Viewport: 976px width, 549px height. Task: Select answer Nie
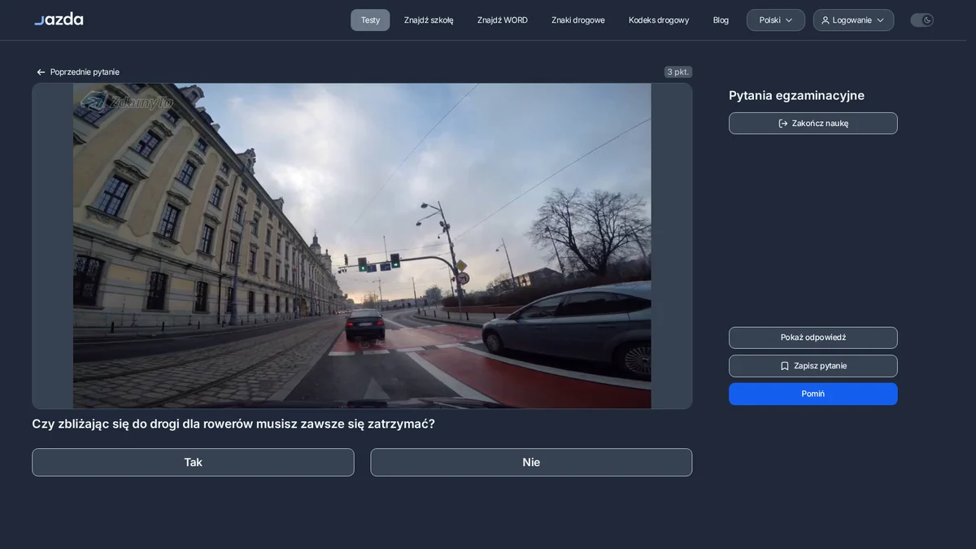(x=531, y=462)
